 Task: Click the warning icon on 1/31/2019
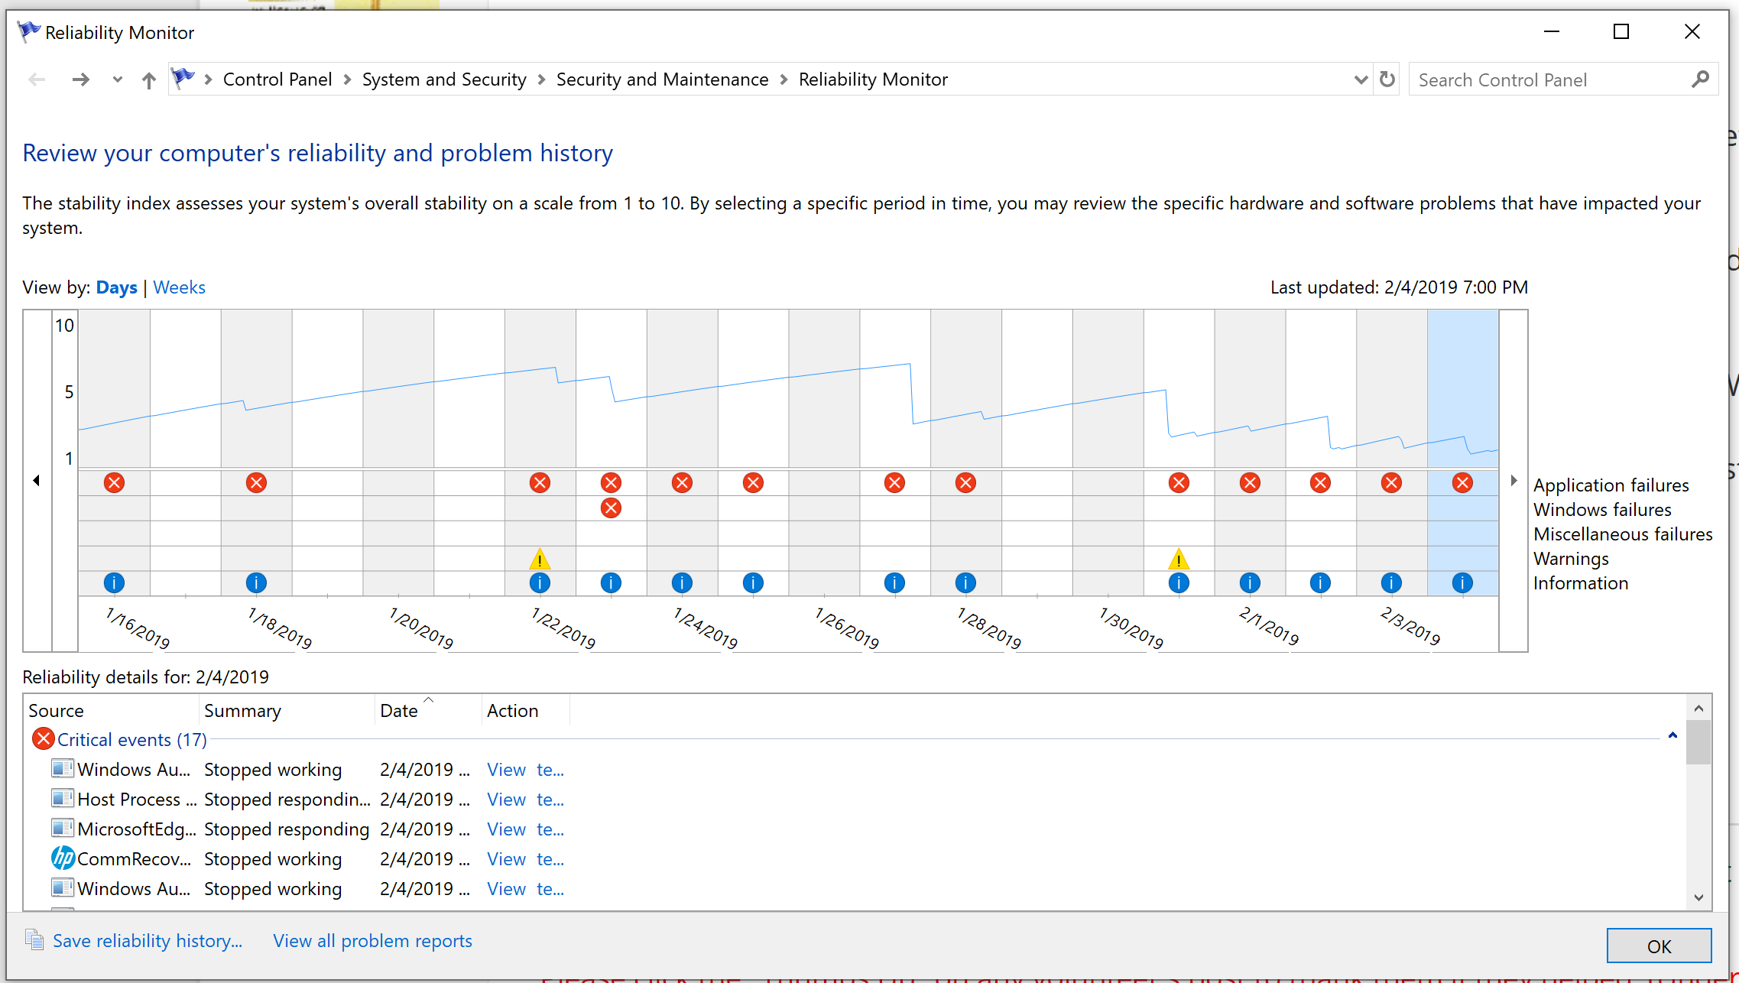click(1179, 559)
